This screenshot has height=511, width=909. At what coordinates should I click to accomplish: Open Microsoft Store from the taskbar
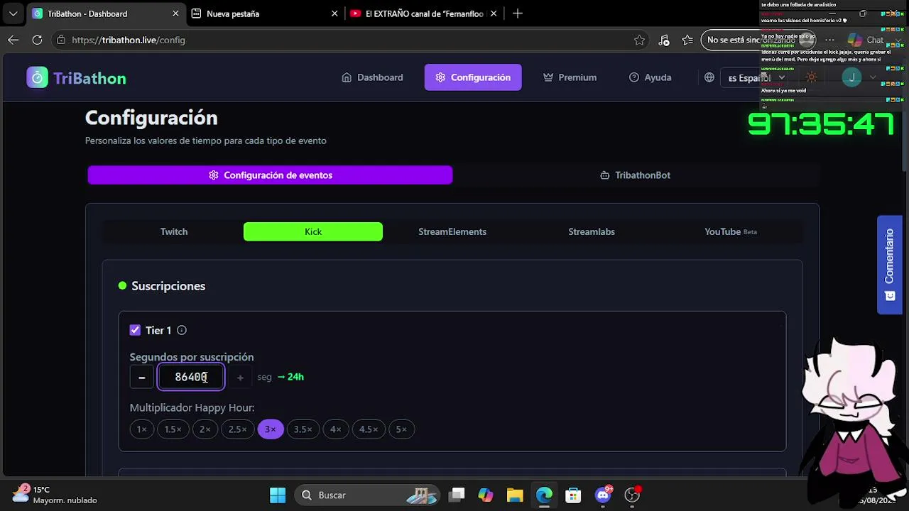click(x=573, y=495)
